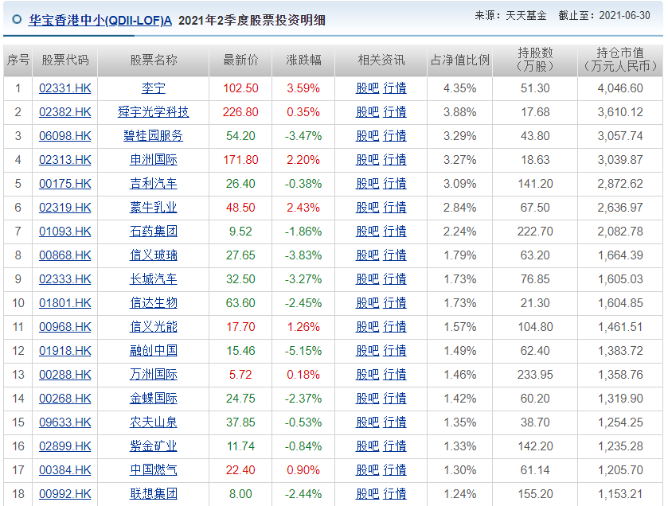Open 行情 link in the 长城汽车 row
Image resolution: width=668 pixels, height=506 pixels.
394,278
